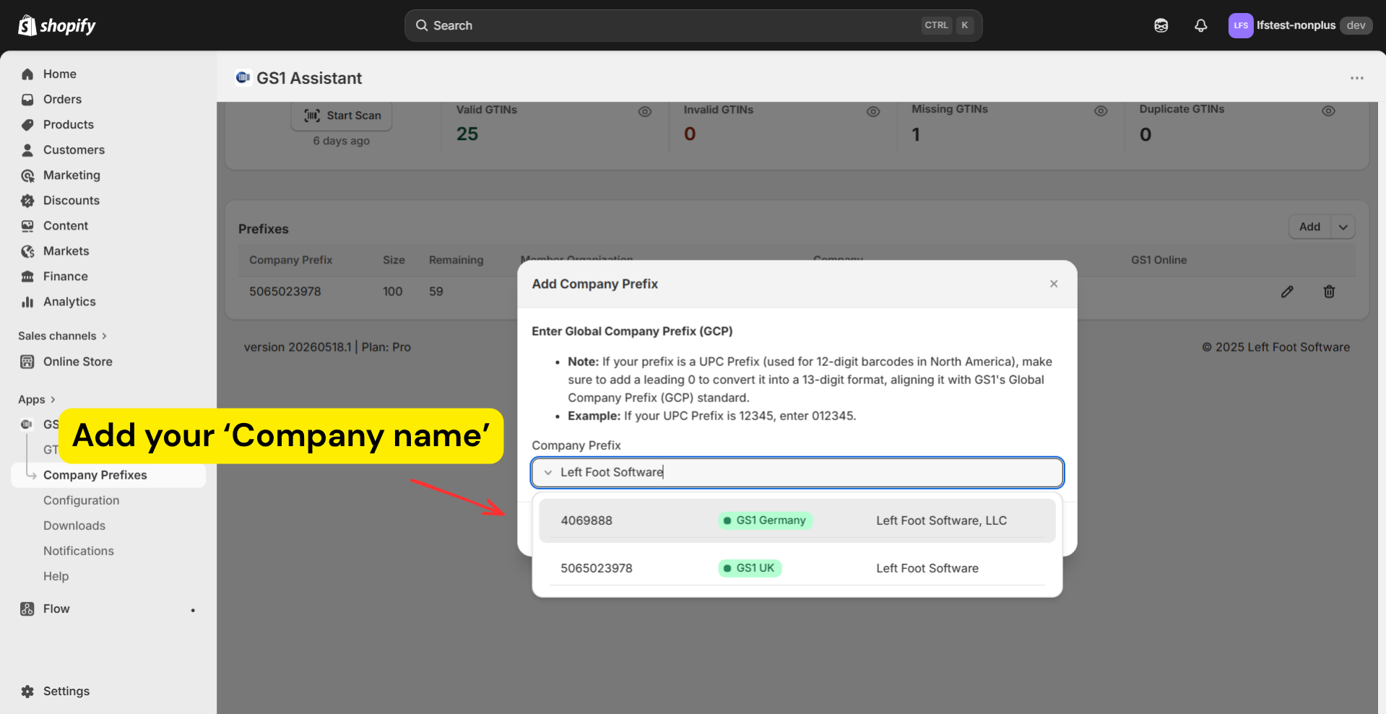Open Flow app

(x=56, y=609)
